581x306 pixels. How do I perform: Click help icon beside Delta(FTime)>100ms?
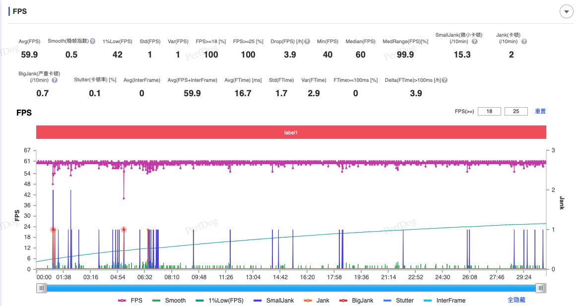445,80
